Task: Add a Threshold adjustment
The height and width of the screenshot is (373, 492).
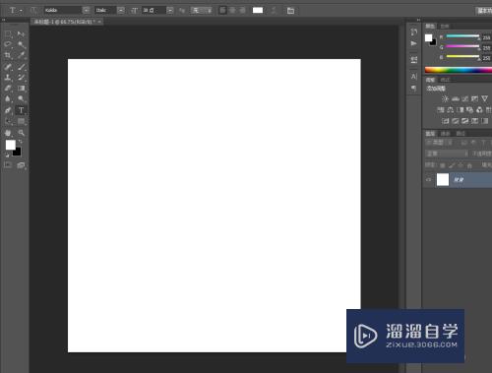Action: [x=465, y=121]
